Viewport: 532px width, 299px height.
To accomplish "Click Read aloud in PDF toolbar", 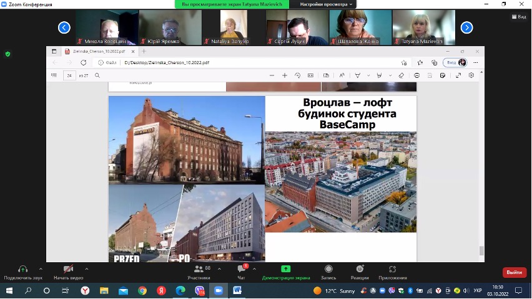I will coord(342,75).
